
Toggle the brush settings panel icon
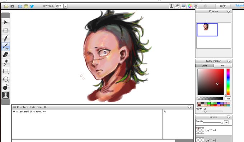(177, 6)
